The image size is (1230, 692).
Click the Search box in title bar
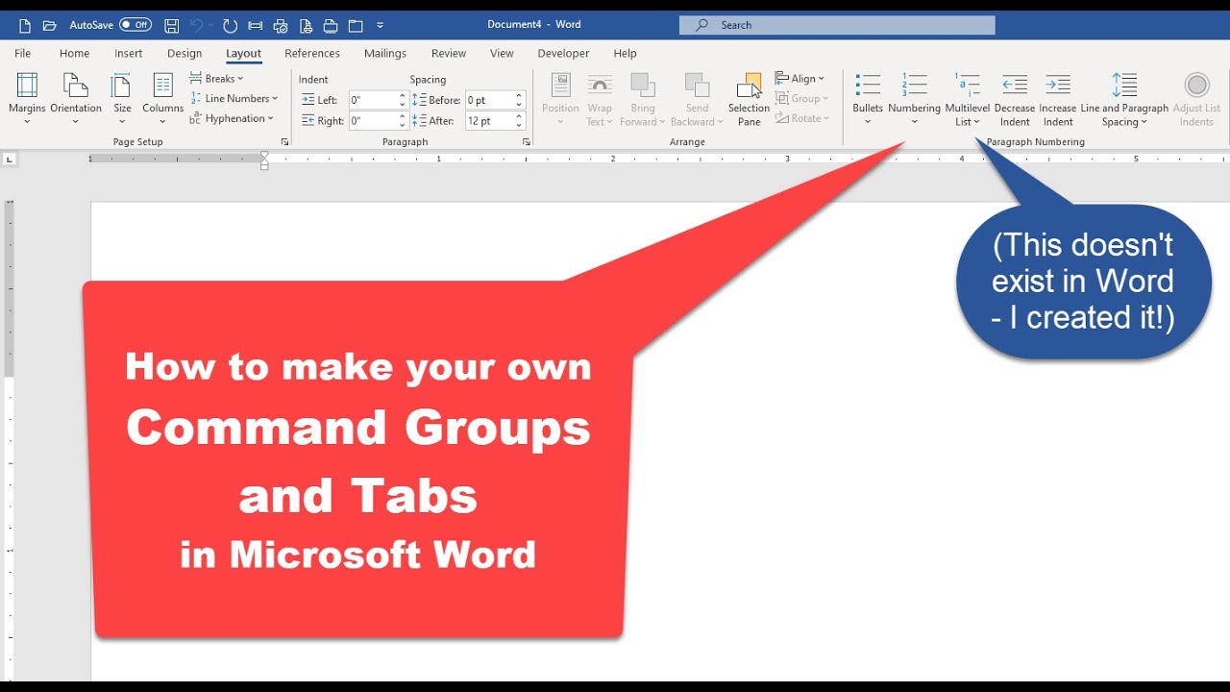(x=836, y=25)
